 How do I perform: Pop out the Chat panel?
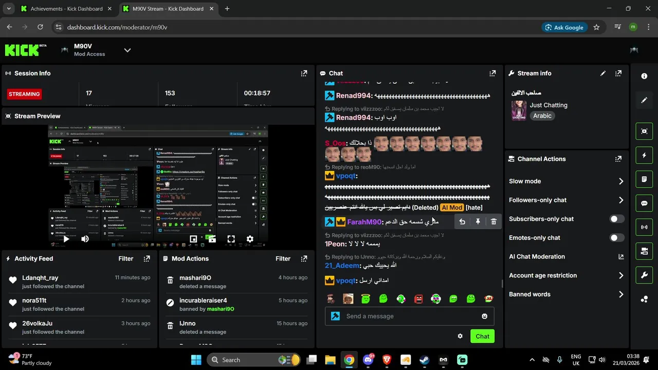coord(492,73)
